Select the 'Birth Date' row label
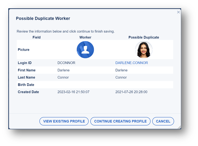Image resolution: width=198 pixels, height=146 pixels. (26, 85)
